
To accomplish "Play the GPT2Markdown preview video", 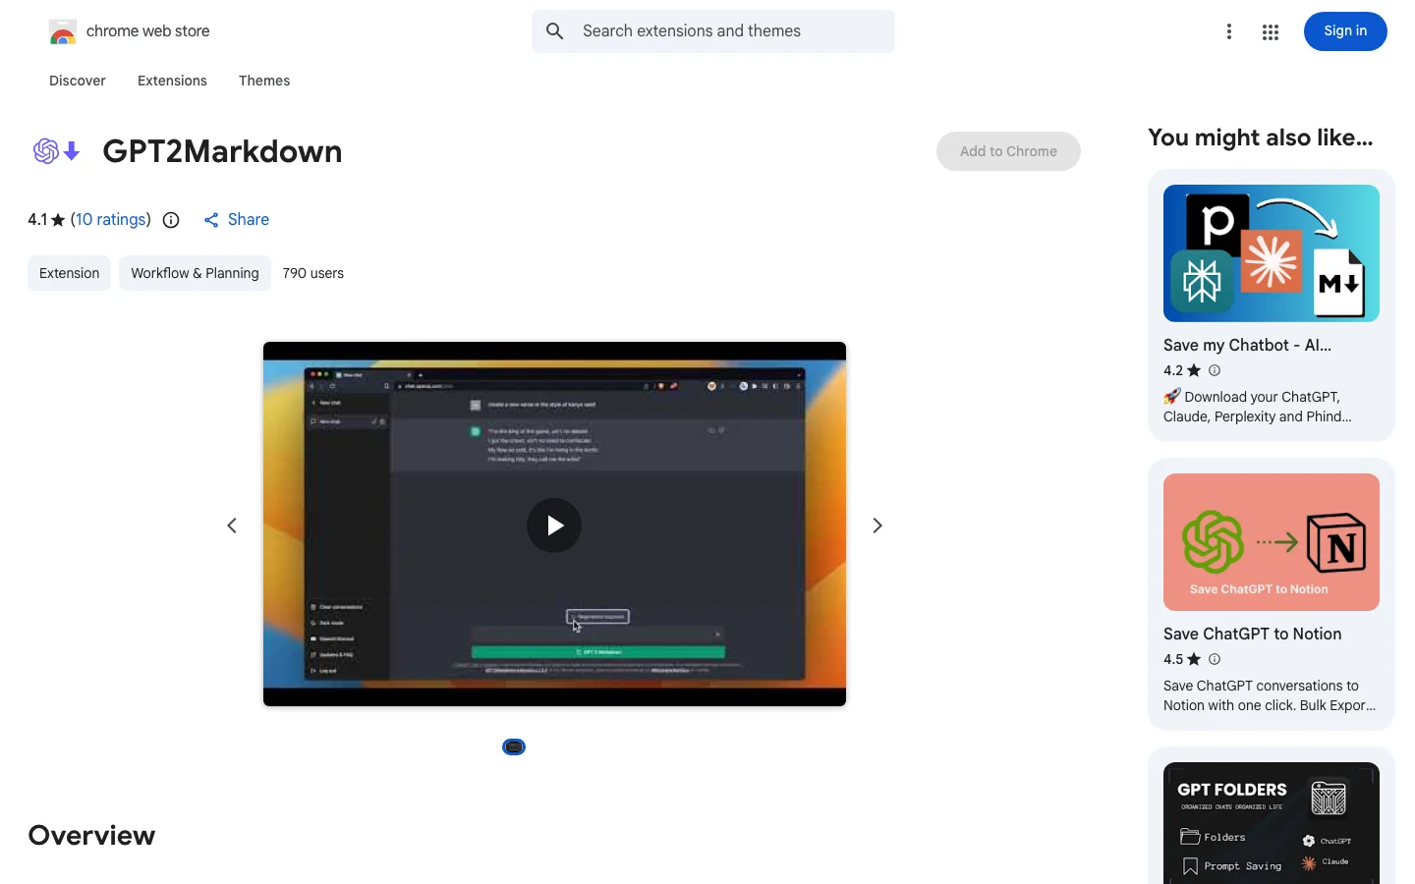I will pyautogui.click(x=554, y=525).
